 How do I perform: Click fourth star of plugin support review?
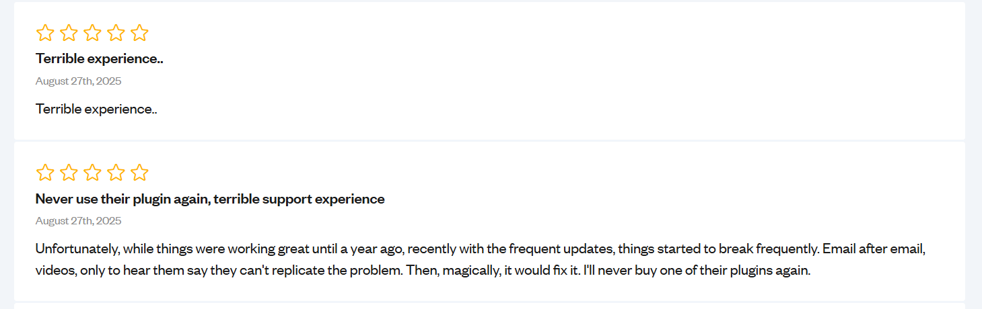point(116,173)
